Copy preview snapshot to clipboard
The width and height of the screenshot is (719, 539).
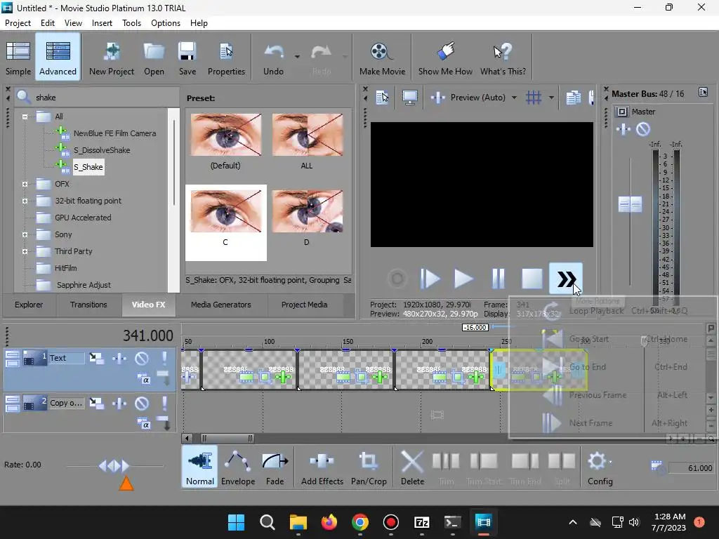pyautogui.click(x=573, y=97)
